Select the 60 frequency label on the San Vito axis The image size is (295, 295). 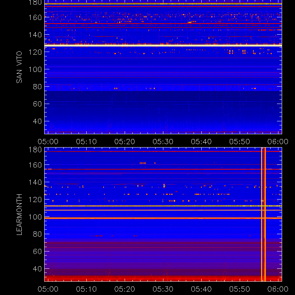pyautogui.click(x=37, y=104)
